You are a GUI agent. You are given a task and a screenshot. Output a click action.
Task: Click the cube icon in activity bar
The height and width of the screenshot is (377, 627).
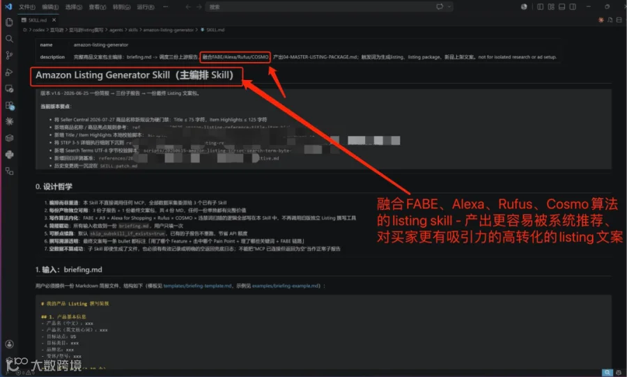click(9, 139)
